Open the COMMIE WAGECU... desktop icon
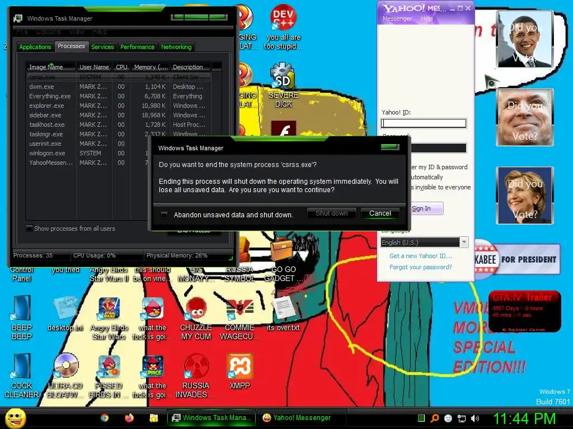573x429 pixels. (239, 317)
